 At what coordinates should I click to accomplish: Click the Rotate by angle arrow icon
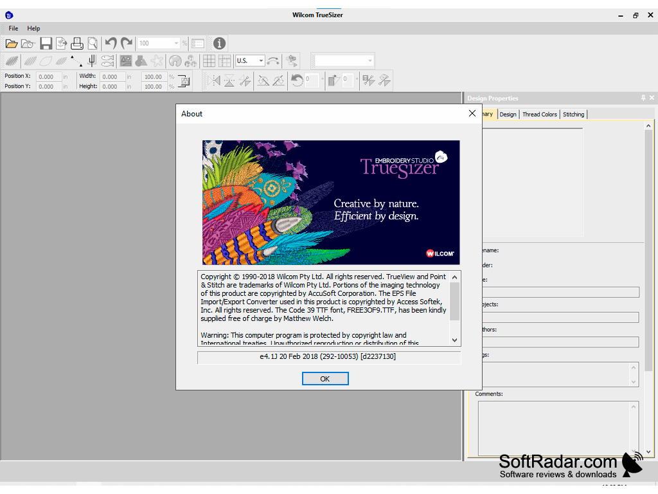297,80
